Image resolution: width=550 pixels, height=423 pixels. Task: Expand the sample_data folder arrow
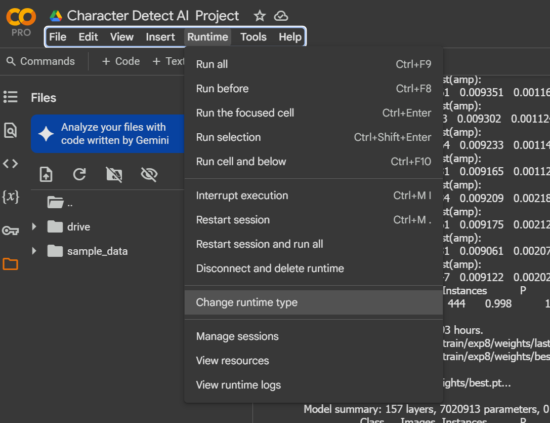[x=34, y=251]
